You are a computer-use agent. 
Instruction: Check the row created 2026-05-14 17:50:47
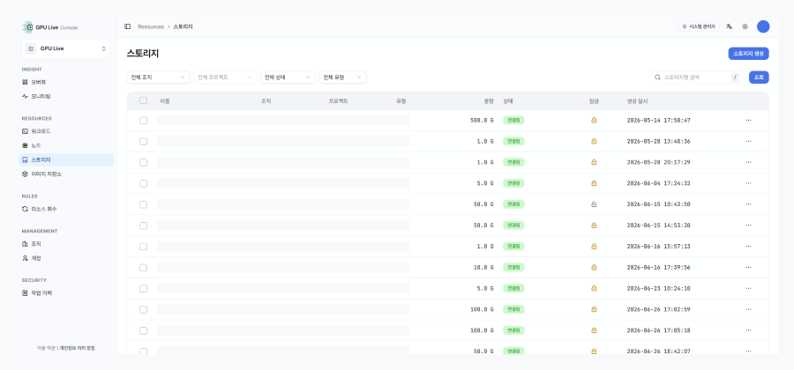143,121
